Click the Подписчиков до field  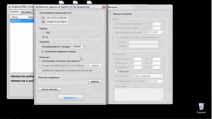click(x=156, y=59)
